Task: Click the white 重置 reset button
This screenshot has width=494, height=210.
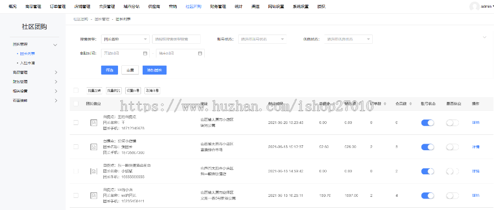Action: click(x=130, y=70)
